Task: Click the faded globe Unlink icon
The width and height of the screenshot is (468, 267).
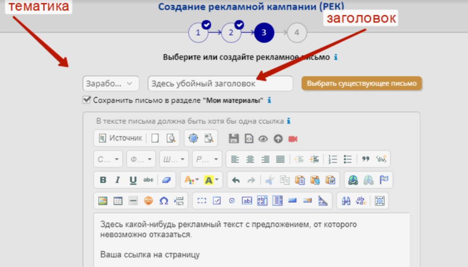Action: click(368, 180)
